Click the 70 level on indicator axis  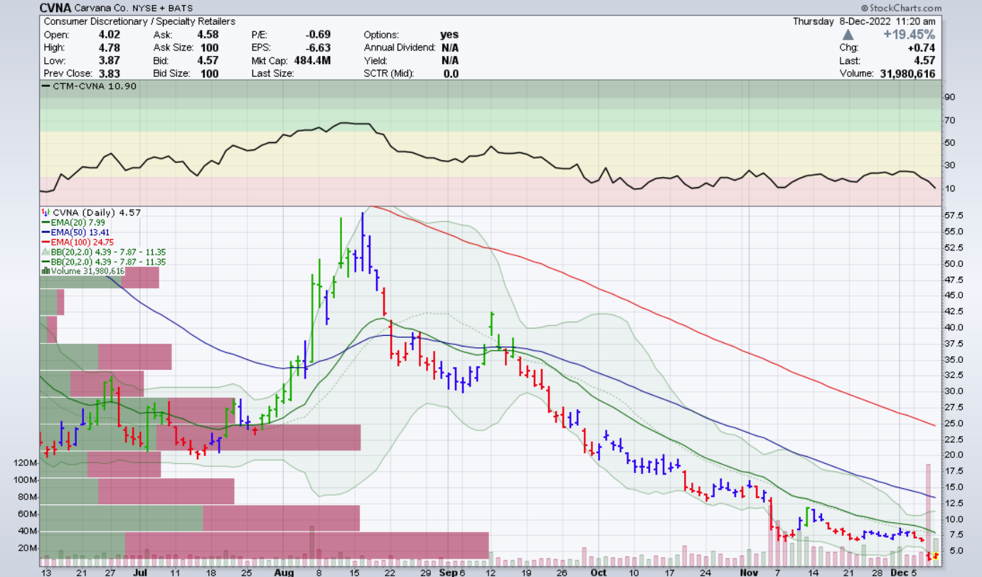(x=949, y=120)
